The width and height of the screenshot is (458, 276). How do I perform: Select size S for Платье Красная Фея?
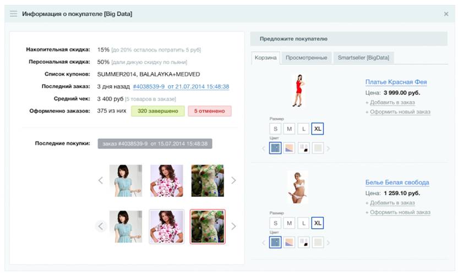275,129
